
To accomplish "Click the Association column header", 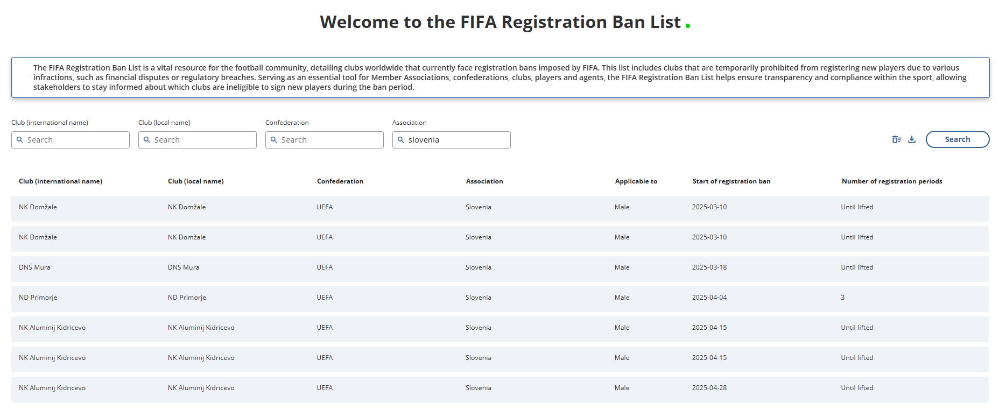I will click(484, 181).
